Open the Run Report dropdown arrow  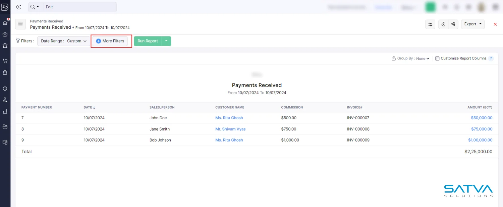166,41
